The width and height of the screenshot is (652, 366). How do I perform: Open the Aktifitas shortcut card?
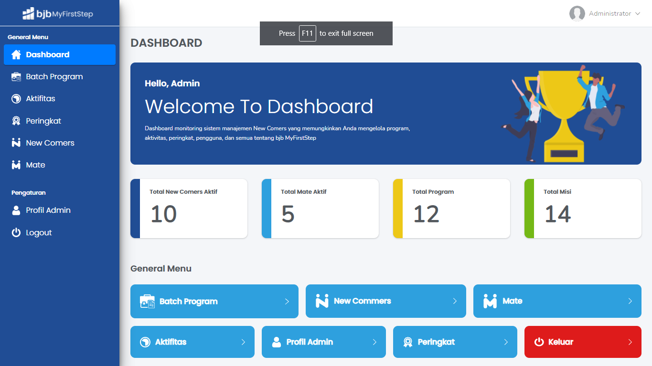click(x=192, y=342)
